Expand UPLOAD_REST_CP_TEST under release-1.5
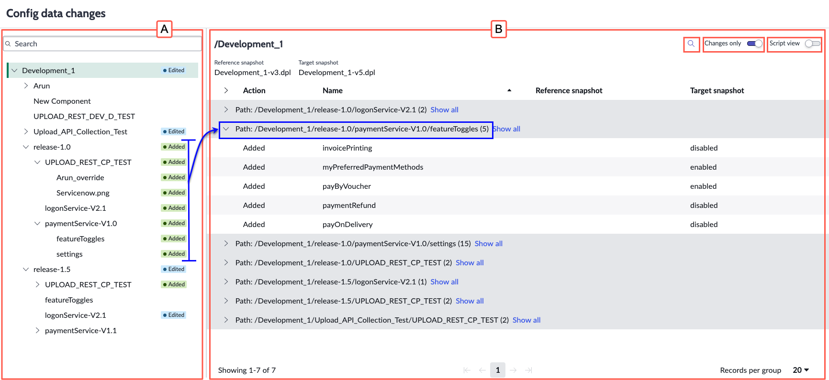Viewport: 829px width, 380px height. 37,284
